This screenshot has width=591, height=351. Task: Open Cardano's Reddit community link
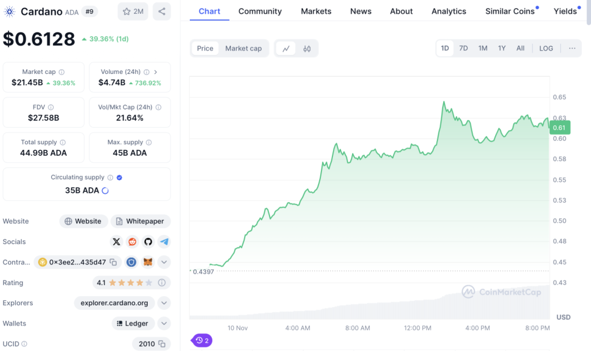click(132, 242)
